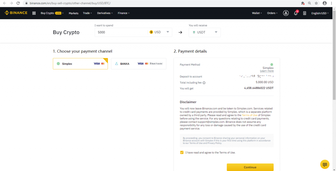Image resolution: width=336 pixels, height=171 pixels.
Task: Select the Simplex payment channel card
Action: pos(80,64)
